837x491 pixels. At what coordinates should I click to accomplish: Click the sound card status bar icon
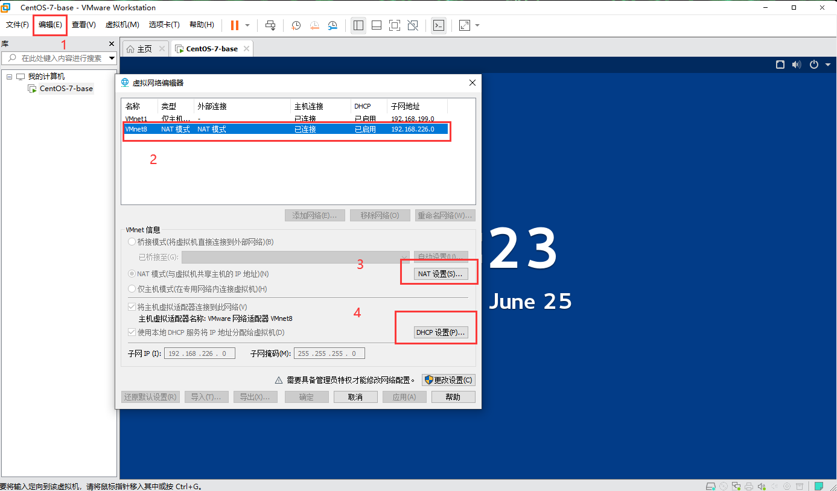(762, 486)
